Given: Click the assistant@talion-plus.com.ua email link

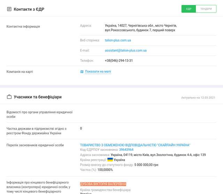Looking at the screenshot, I should 125,51.
